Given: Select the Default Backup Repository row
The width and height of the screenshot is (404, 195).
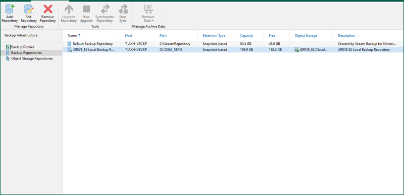Looking at the screenshot, I should click(233, 44).
